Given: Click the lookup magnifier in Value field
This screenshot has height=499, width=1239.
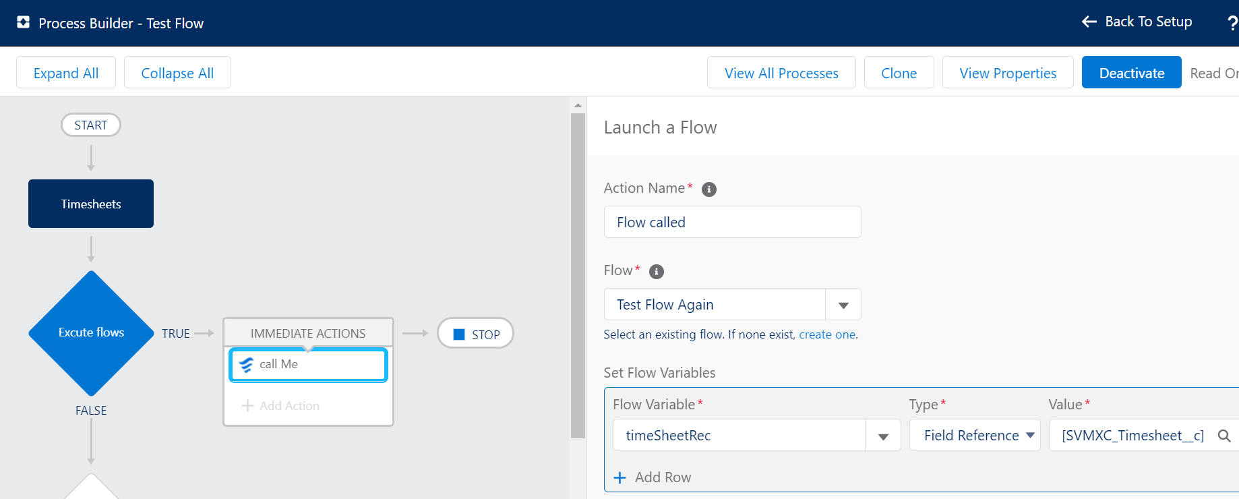Looking at the screenshot, I should coord(1225,436).
